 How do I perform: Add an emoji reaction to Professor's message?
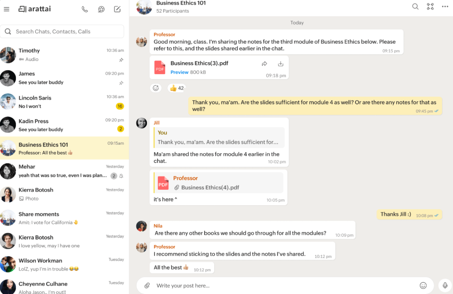click(156, 88)
